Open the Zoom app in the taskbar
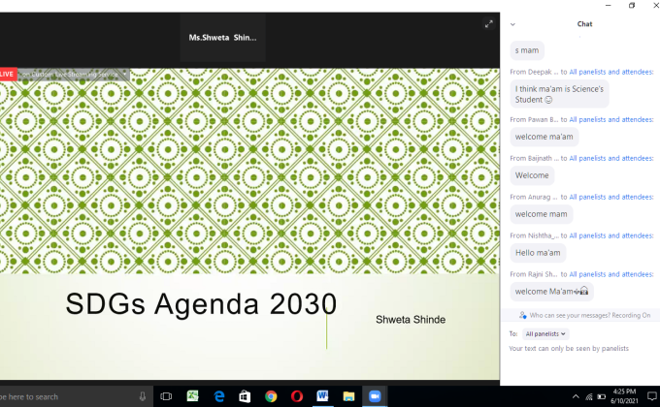 tap(374, 395)
